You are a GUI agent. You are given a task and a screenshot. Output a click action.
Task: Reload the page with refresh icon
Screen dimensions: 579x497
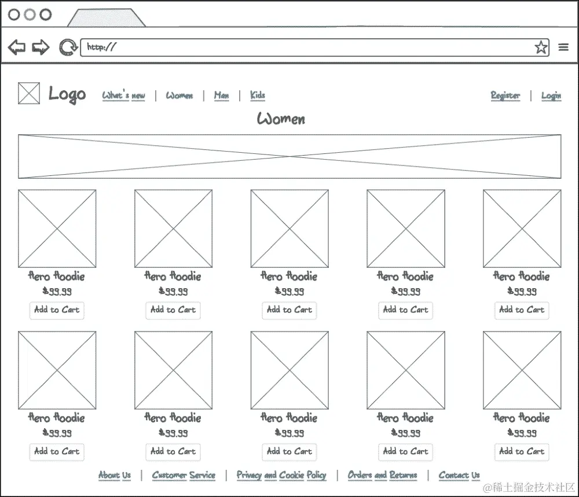68,47
